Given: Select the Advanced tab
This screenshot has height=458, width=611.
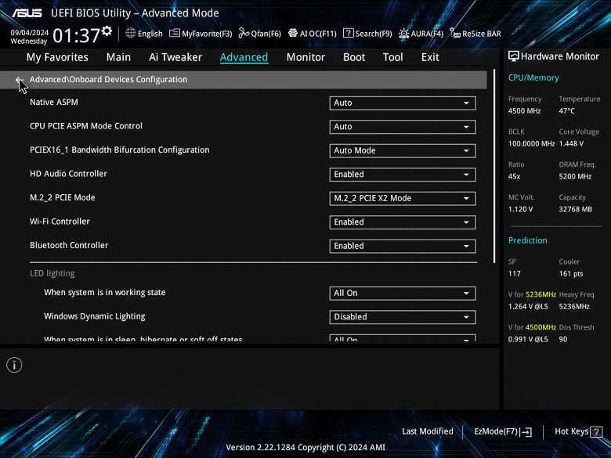Looking at the screenshot, I should tap(244, 57).
